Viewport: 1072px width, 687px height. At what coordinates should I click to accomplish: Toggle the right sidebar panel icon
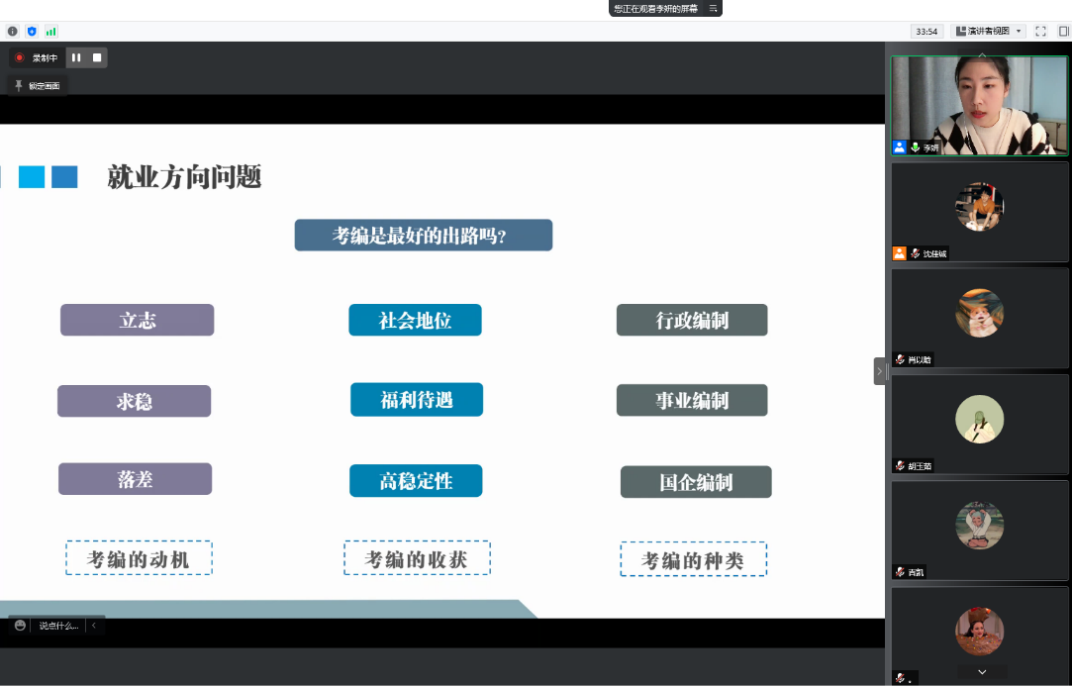click(1063, 31)
